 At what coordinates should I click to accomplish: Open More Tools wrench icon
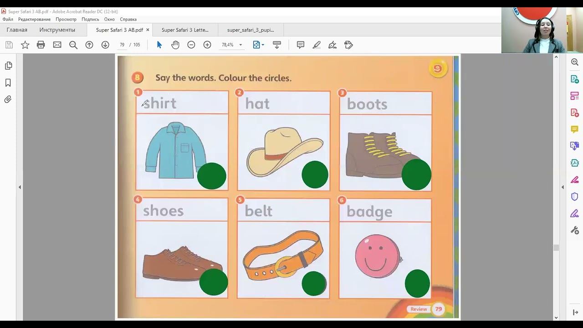coord(575,230)
